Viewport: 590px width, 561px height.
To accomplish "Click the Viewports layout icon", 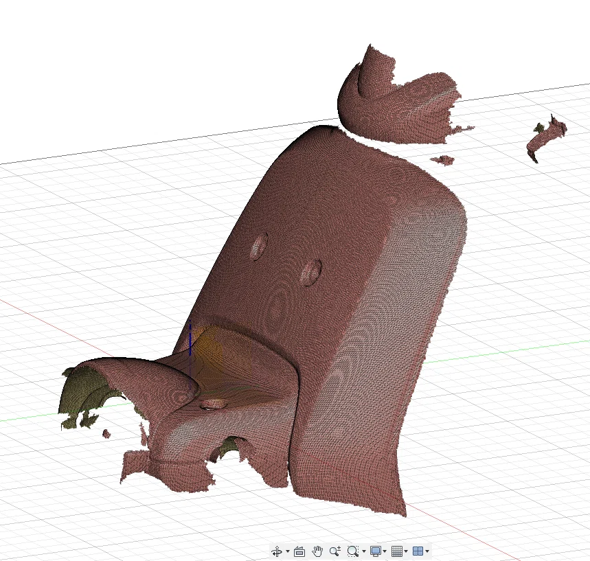I will click(x=418, y=551).
